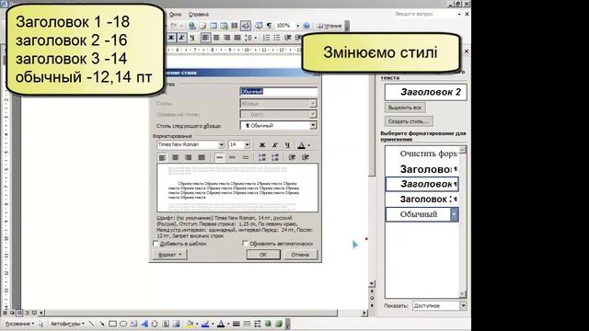This screenshot has width=589, height=331.
Task: Click the bulleted list icon
Action: pyautogui.click(x=277, y=38)
